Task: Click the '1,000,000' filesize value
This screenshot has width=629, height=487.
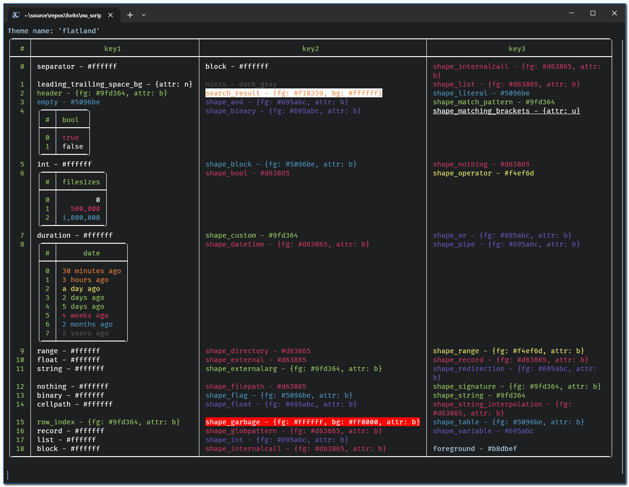Action: pyautogui.click(x=81, y=218)
